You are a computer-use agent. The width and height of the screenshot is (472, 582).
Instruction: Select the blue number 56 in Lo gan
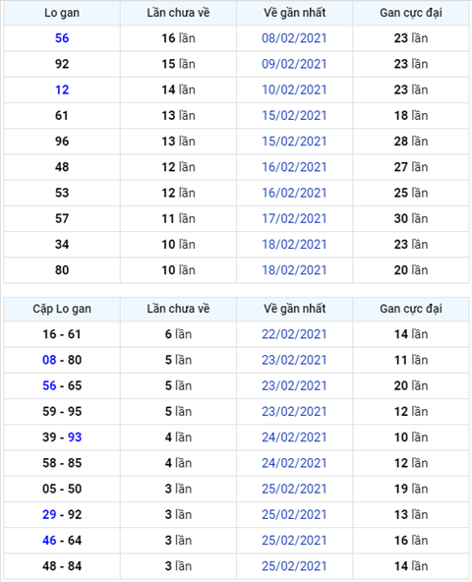(62, 38)
